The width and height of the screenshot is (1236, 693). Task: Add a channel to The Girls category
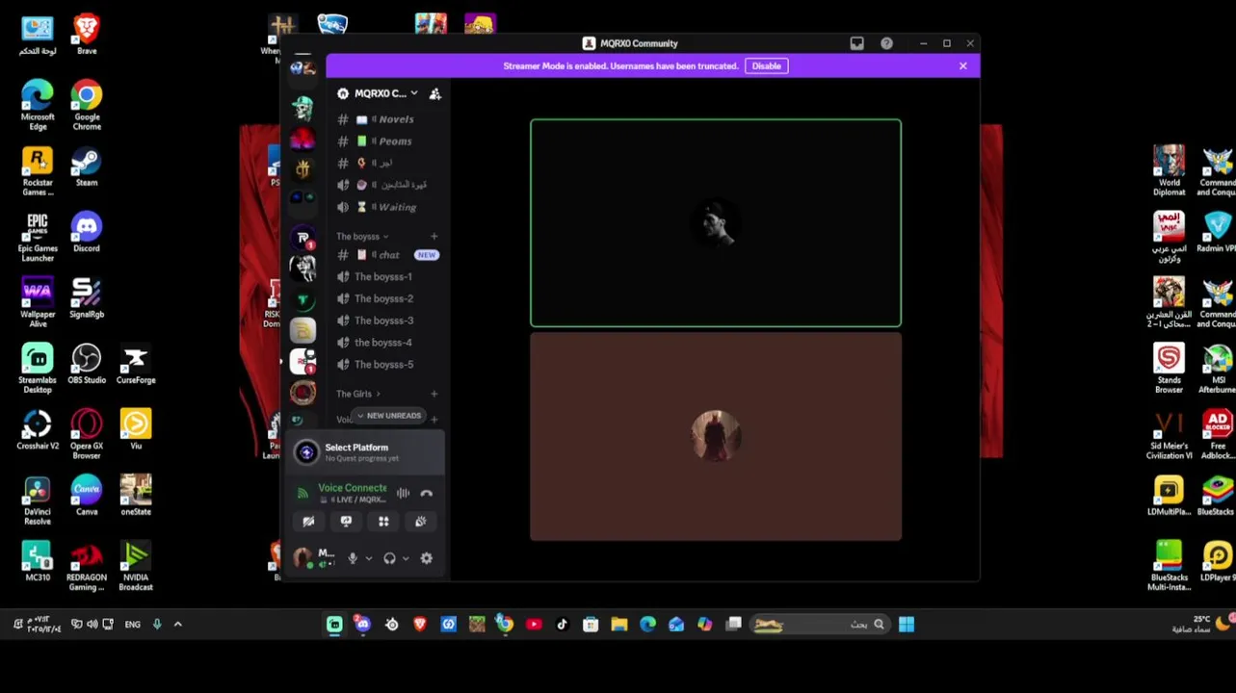click(434, 394)
